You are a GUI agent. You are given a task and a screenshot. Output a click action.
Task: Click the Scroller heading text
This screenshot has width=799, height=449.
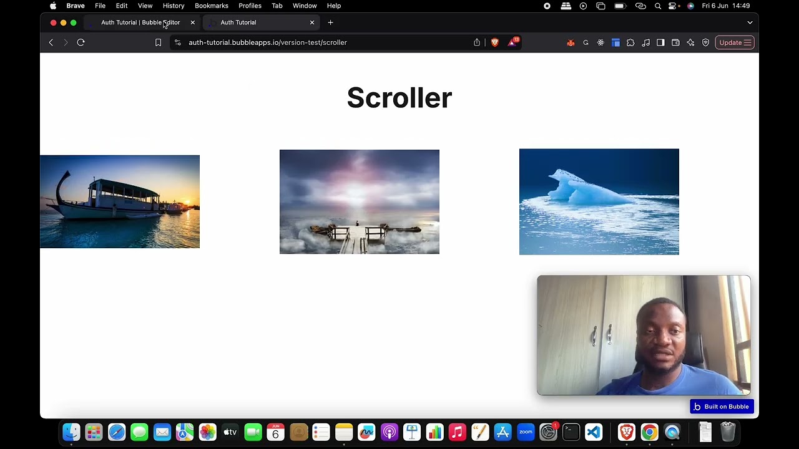pyautogui.click(x=399, y=98)
